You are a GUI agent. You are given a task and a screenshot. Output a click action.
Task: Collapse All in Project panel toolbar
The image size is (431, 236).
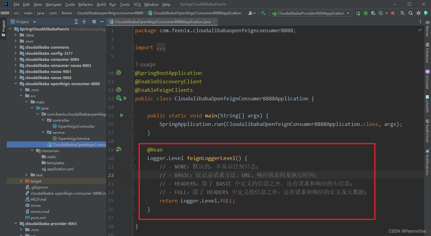84,22
